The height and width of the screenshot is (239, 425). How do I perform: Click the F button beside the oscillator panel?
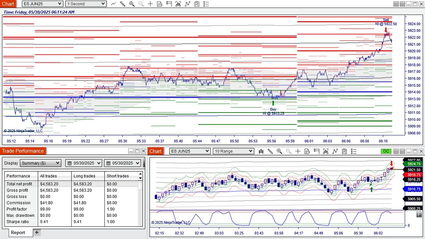click(x=419, y=214)
